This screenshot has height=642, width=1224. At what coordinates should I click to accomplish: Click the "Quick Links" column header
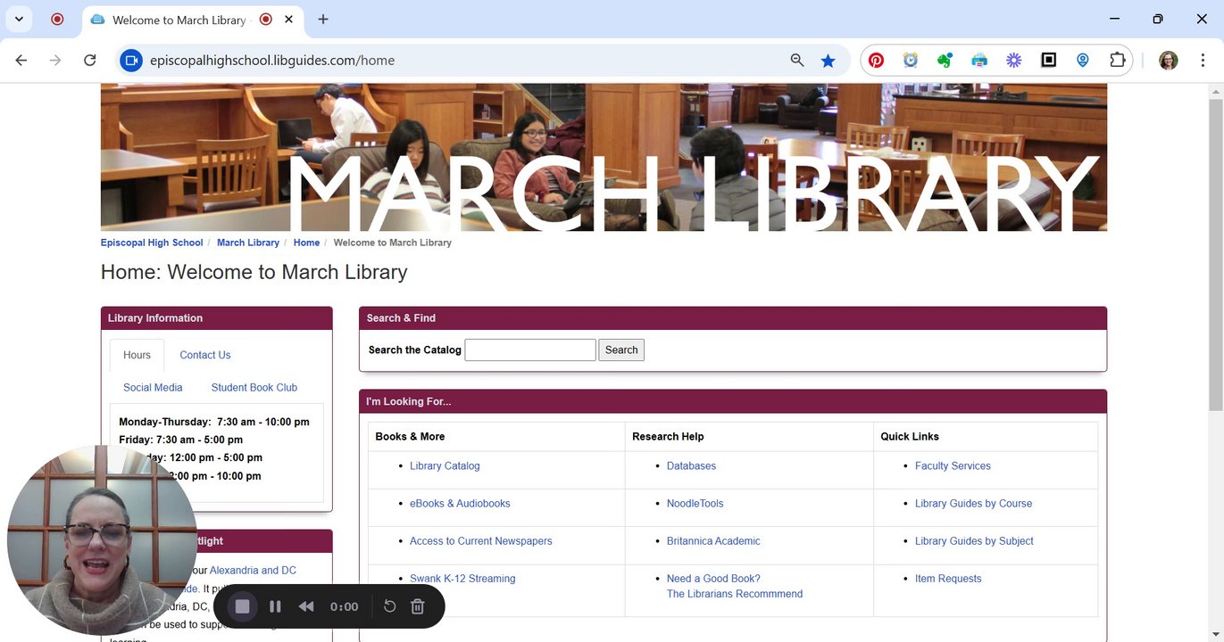[910, 437]
